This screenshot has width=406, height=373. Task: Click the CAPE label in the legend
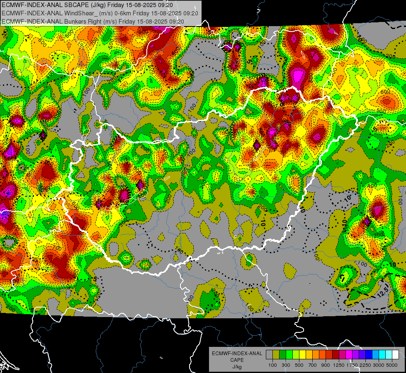(237, 360)
